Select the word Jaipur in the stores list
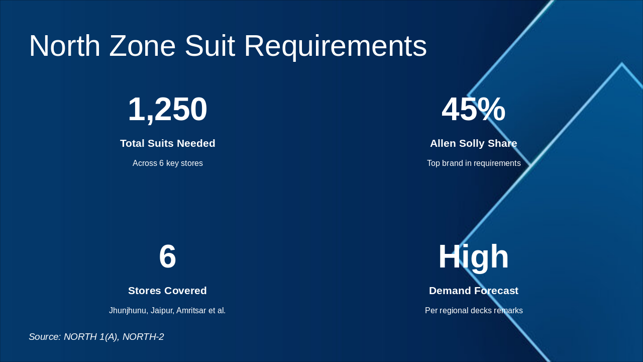The height and width of the screenshot is (362, 643). pos(162,311)
